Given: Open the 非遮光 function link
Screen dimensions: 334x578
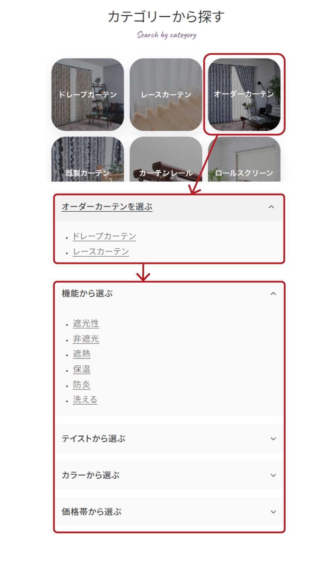Looking at the screenshot, I should 86,339.
